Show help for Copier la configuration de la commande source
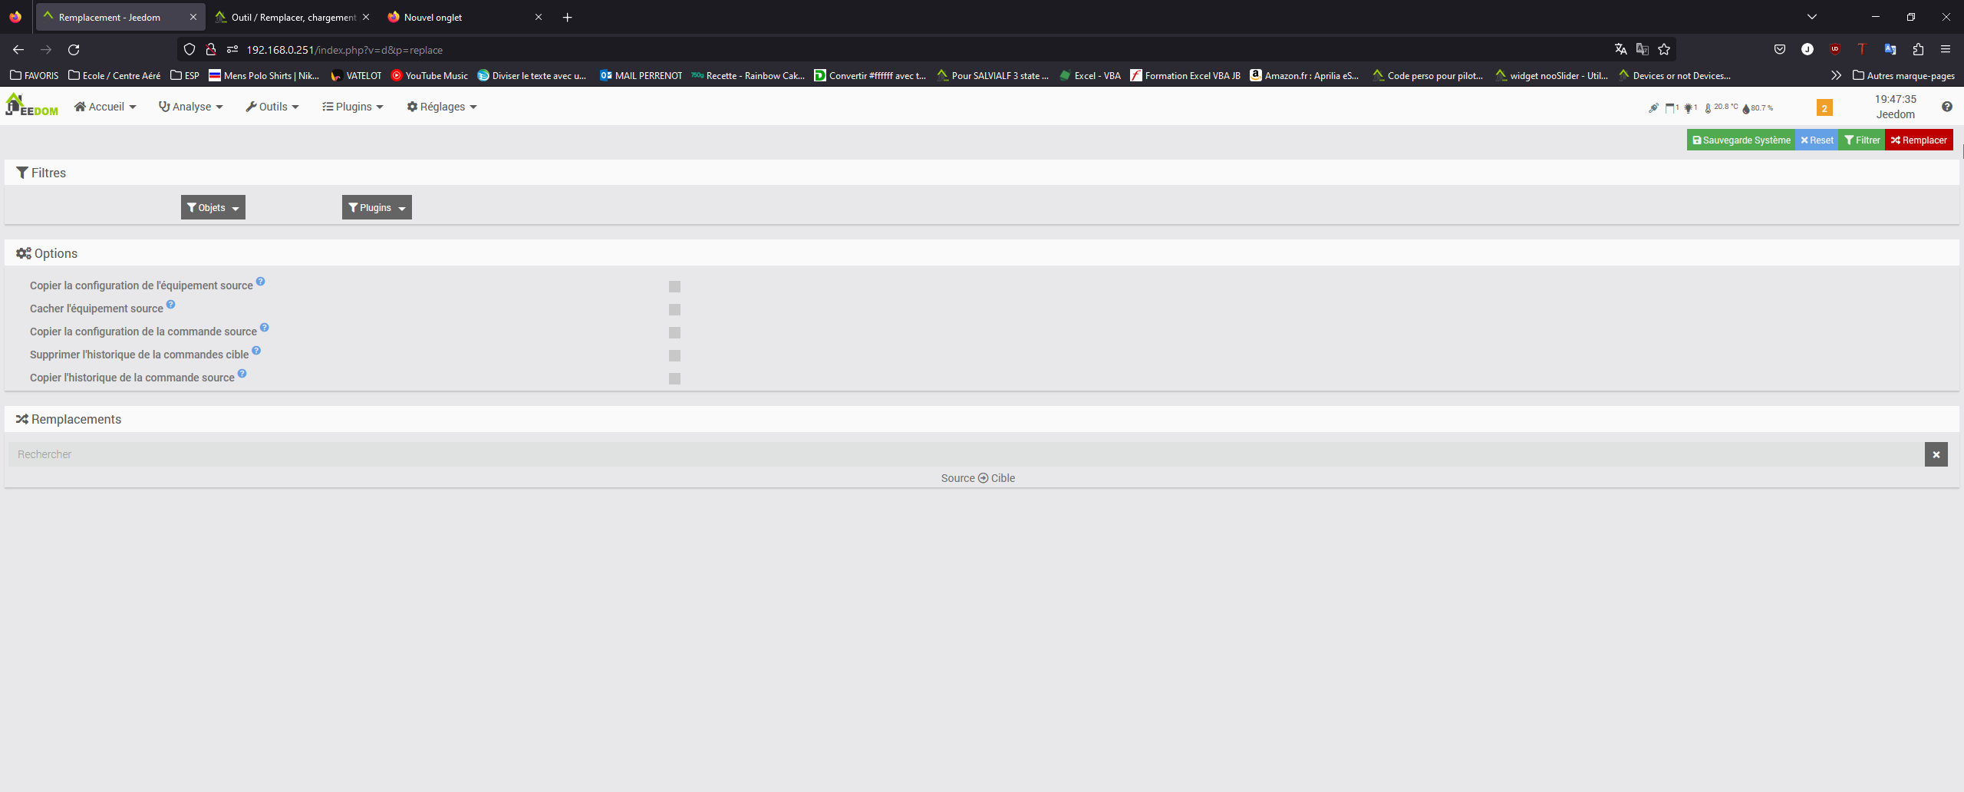1964x792 pixels. click(265, 328)
